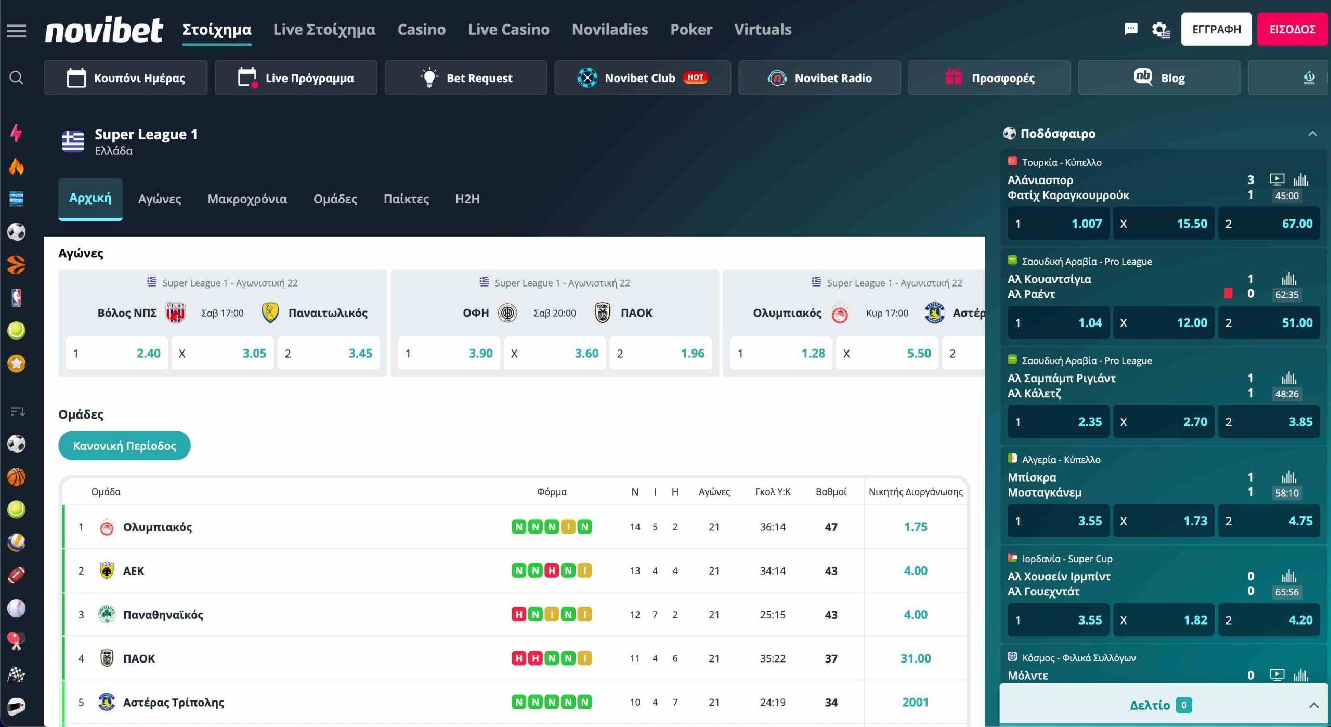Open Αστέρας Τρίπολης team row
Image resolution: width=1331 pixels, height=727 pixels.
(x=515, y=702)
